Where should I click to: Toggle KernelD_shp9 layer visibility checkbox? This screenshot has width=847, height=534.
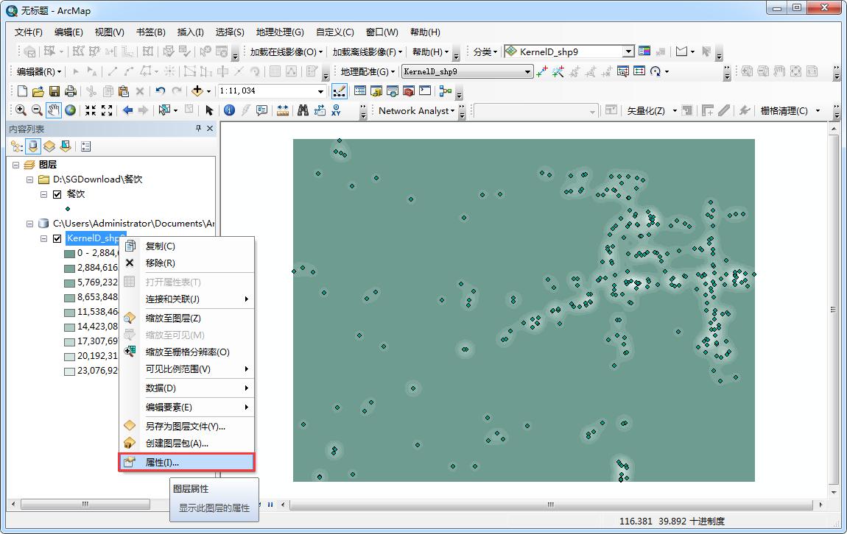(57, 238)
